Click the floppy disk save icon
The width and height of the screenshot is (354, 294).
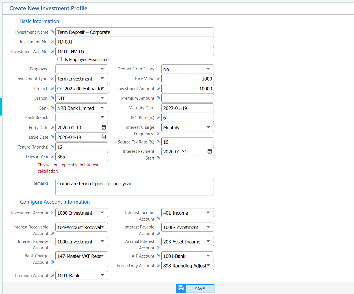[181, 288]
